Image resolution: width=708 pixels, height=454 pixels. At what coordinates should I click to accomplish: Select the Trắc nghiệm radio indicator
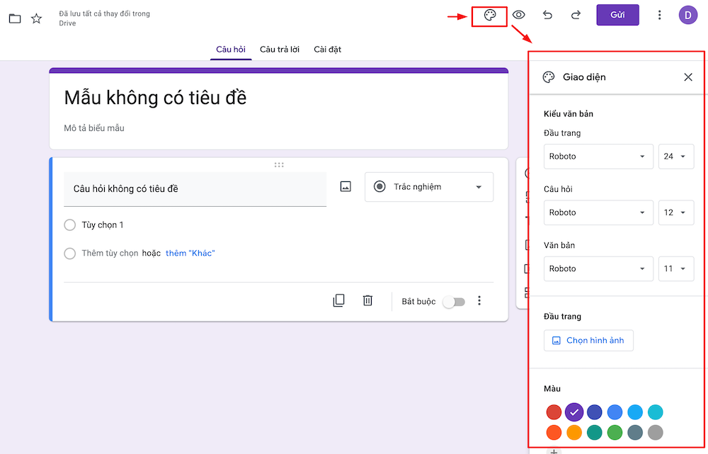[380, 186]
